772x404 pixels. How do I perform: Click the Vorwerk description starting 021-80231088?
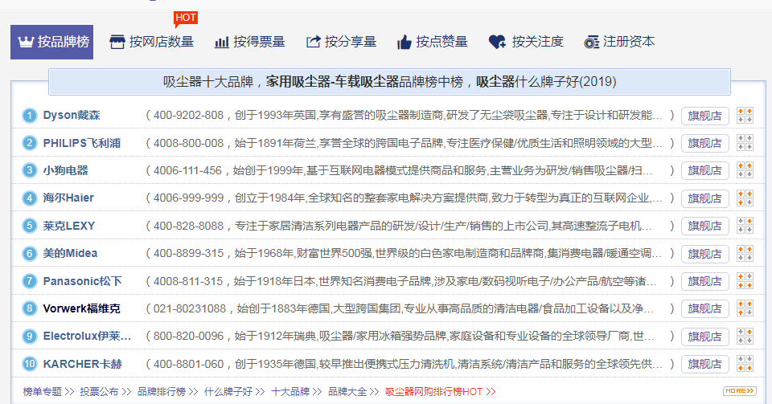[410, 308]
